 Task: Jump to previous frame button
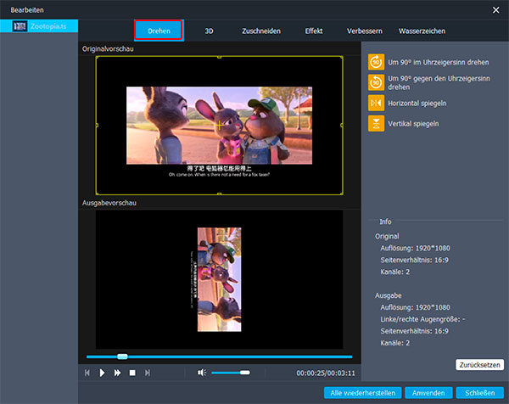[x=87, y=373]
